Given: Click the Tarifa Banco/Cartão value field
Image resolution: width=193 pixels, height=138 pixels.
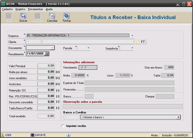Looking at the screenshot, I should click(x=46, y=108).
